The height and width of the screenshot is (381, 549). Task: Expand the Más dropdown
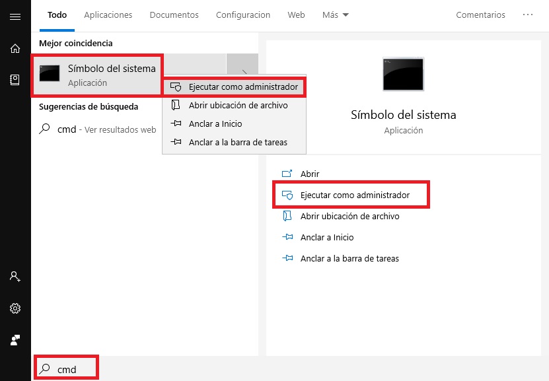[336, 15]
